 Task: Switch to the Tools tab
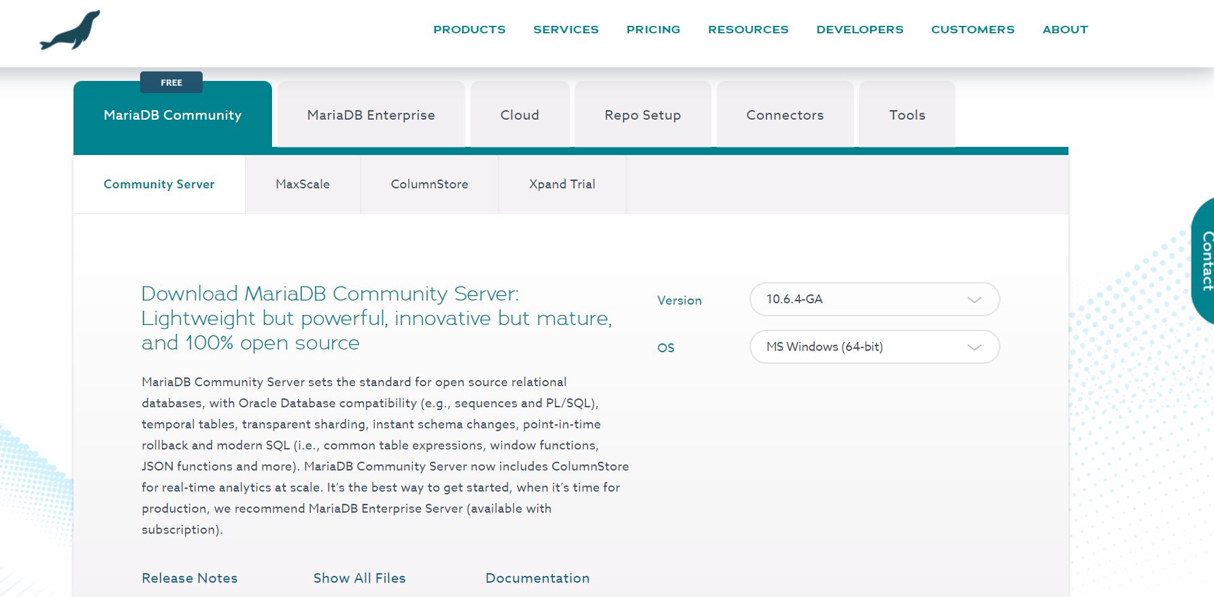[x=907, y=115]
